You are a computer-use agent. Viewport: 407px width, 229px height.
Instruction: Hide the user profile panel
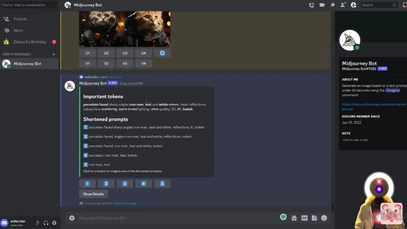[x=353, y=5]
